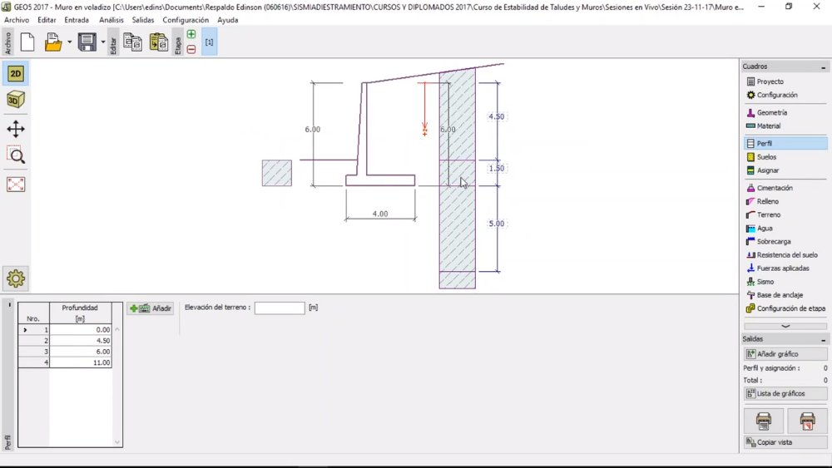
Task: Copy data with the copy icon
Action: click(x=132, y=42)
